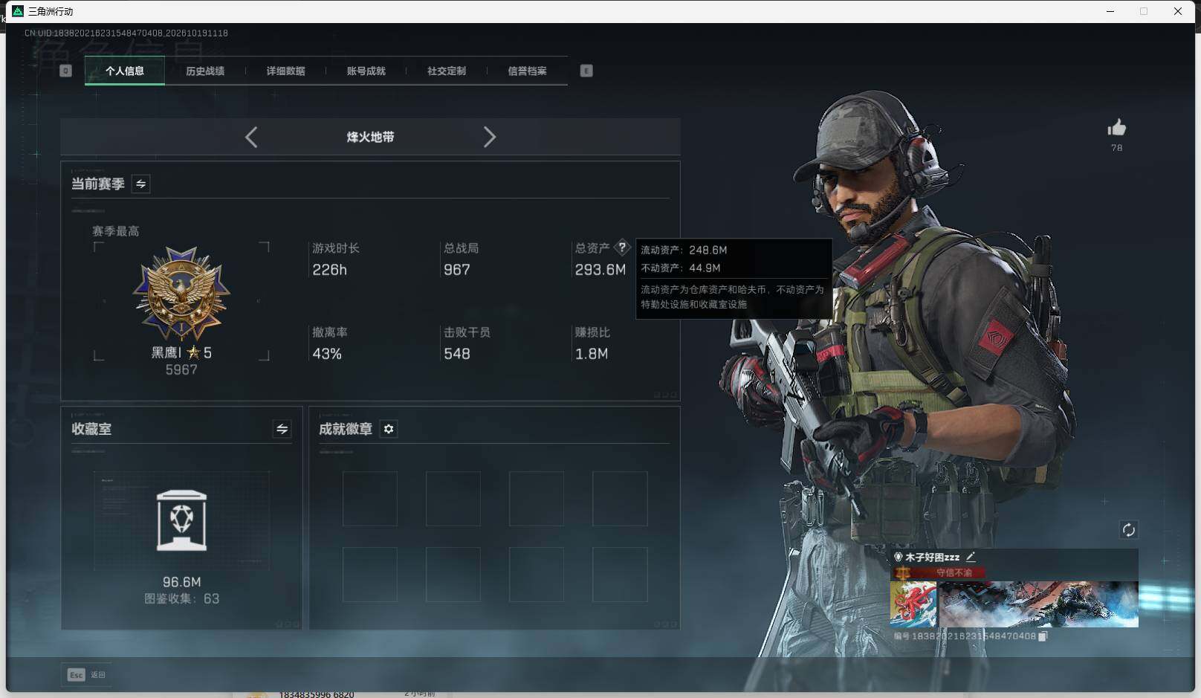Go to the 社交定制 tab
The image size is (1201, 698).
[x=447, y=71]
